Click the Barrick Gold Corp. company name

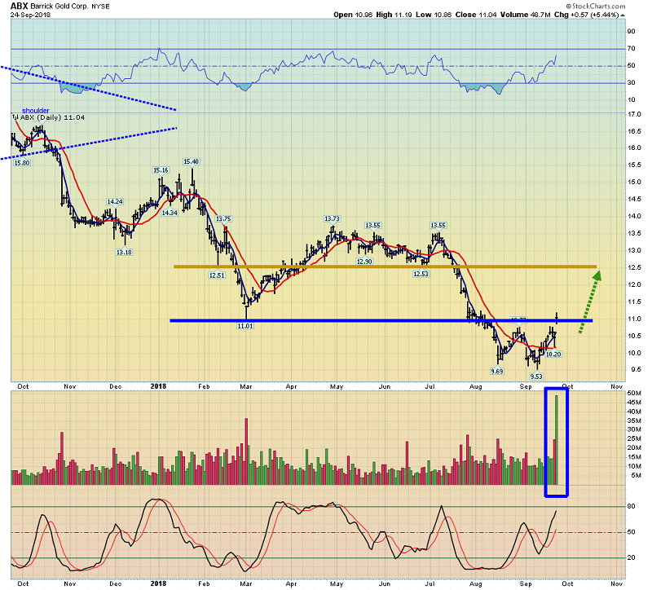click(59, 7)
